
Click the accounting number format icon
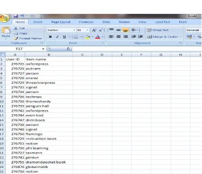(x=189, y=37)
